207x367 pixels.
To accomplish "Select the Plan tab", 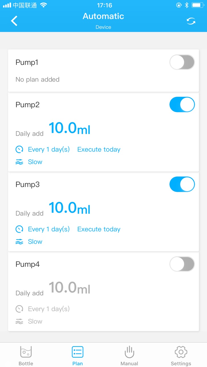I will click(x=78, y=356).
